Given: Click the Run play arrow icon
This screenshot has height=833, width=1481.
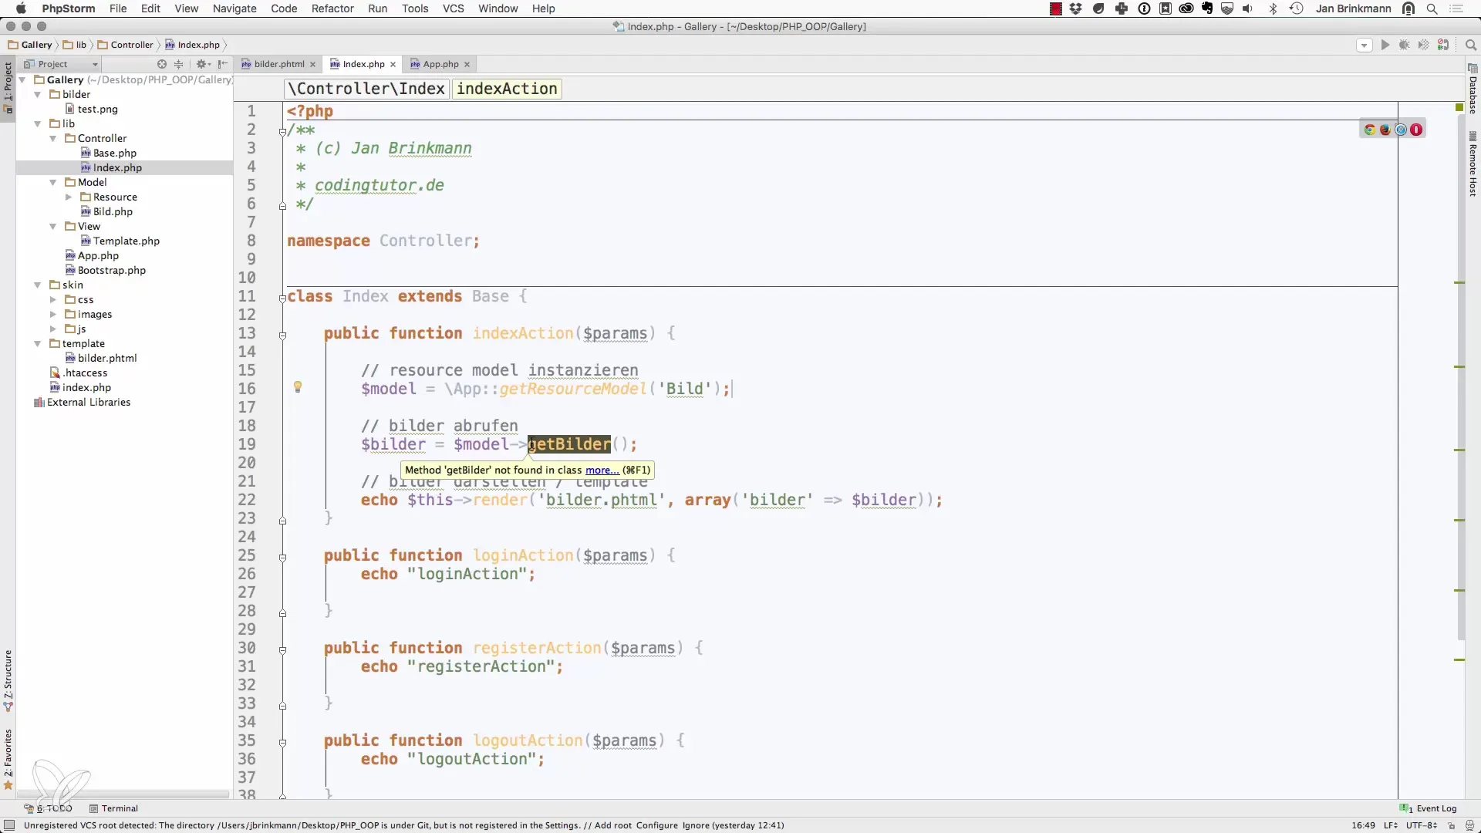Looking at the screenshot, I should (x=1385, y=46).
